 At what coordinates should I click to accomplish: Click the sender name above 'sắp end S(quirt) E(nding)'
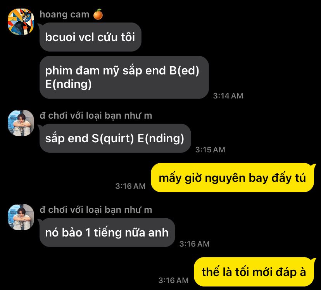click(96, 116)
